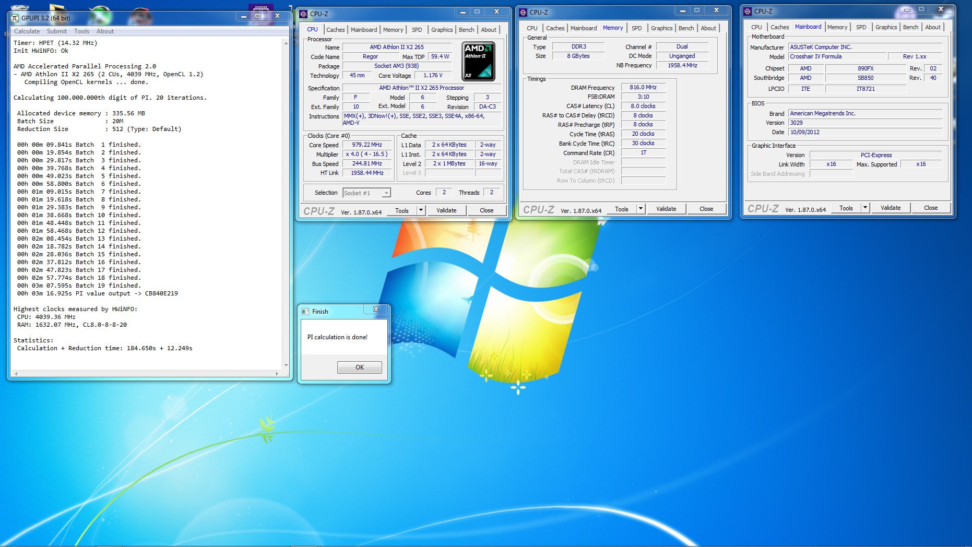
Task: Open Graphics tab in processor CPU-Z window
Action: point(442,30)
